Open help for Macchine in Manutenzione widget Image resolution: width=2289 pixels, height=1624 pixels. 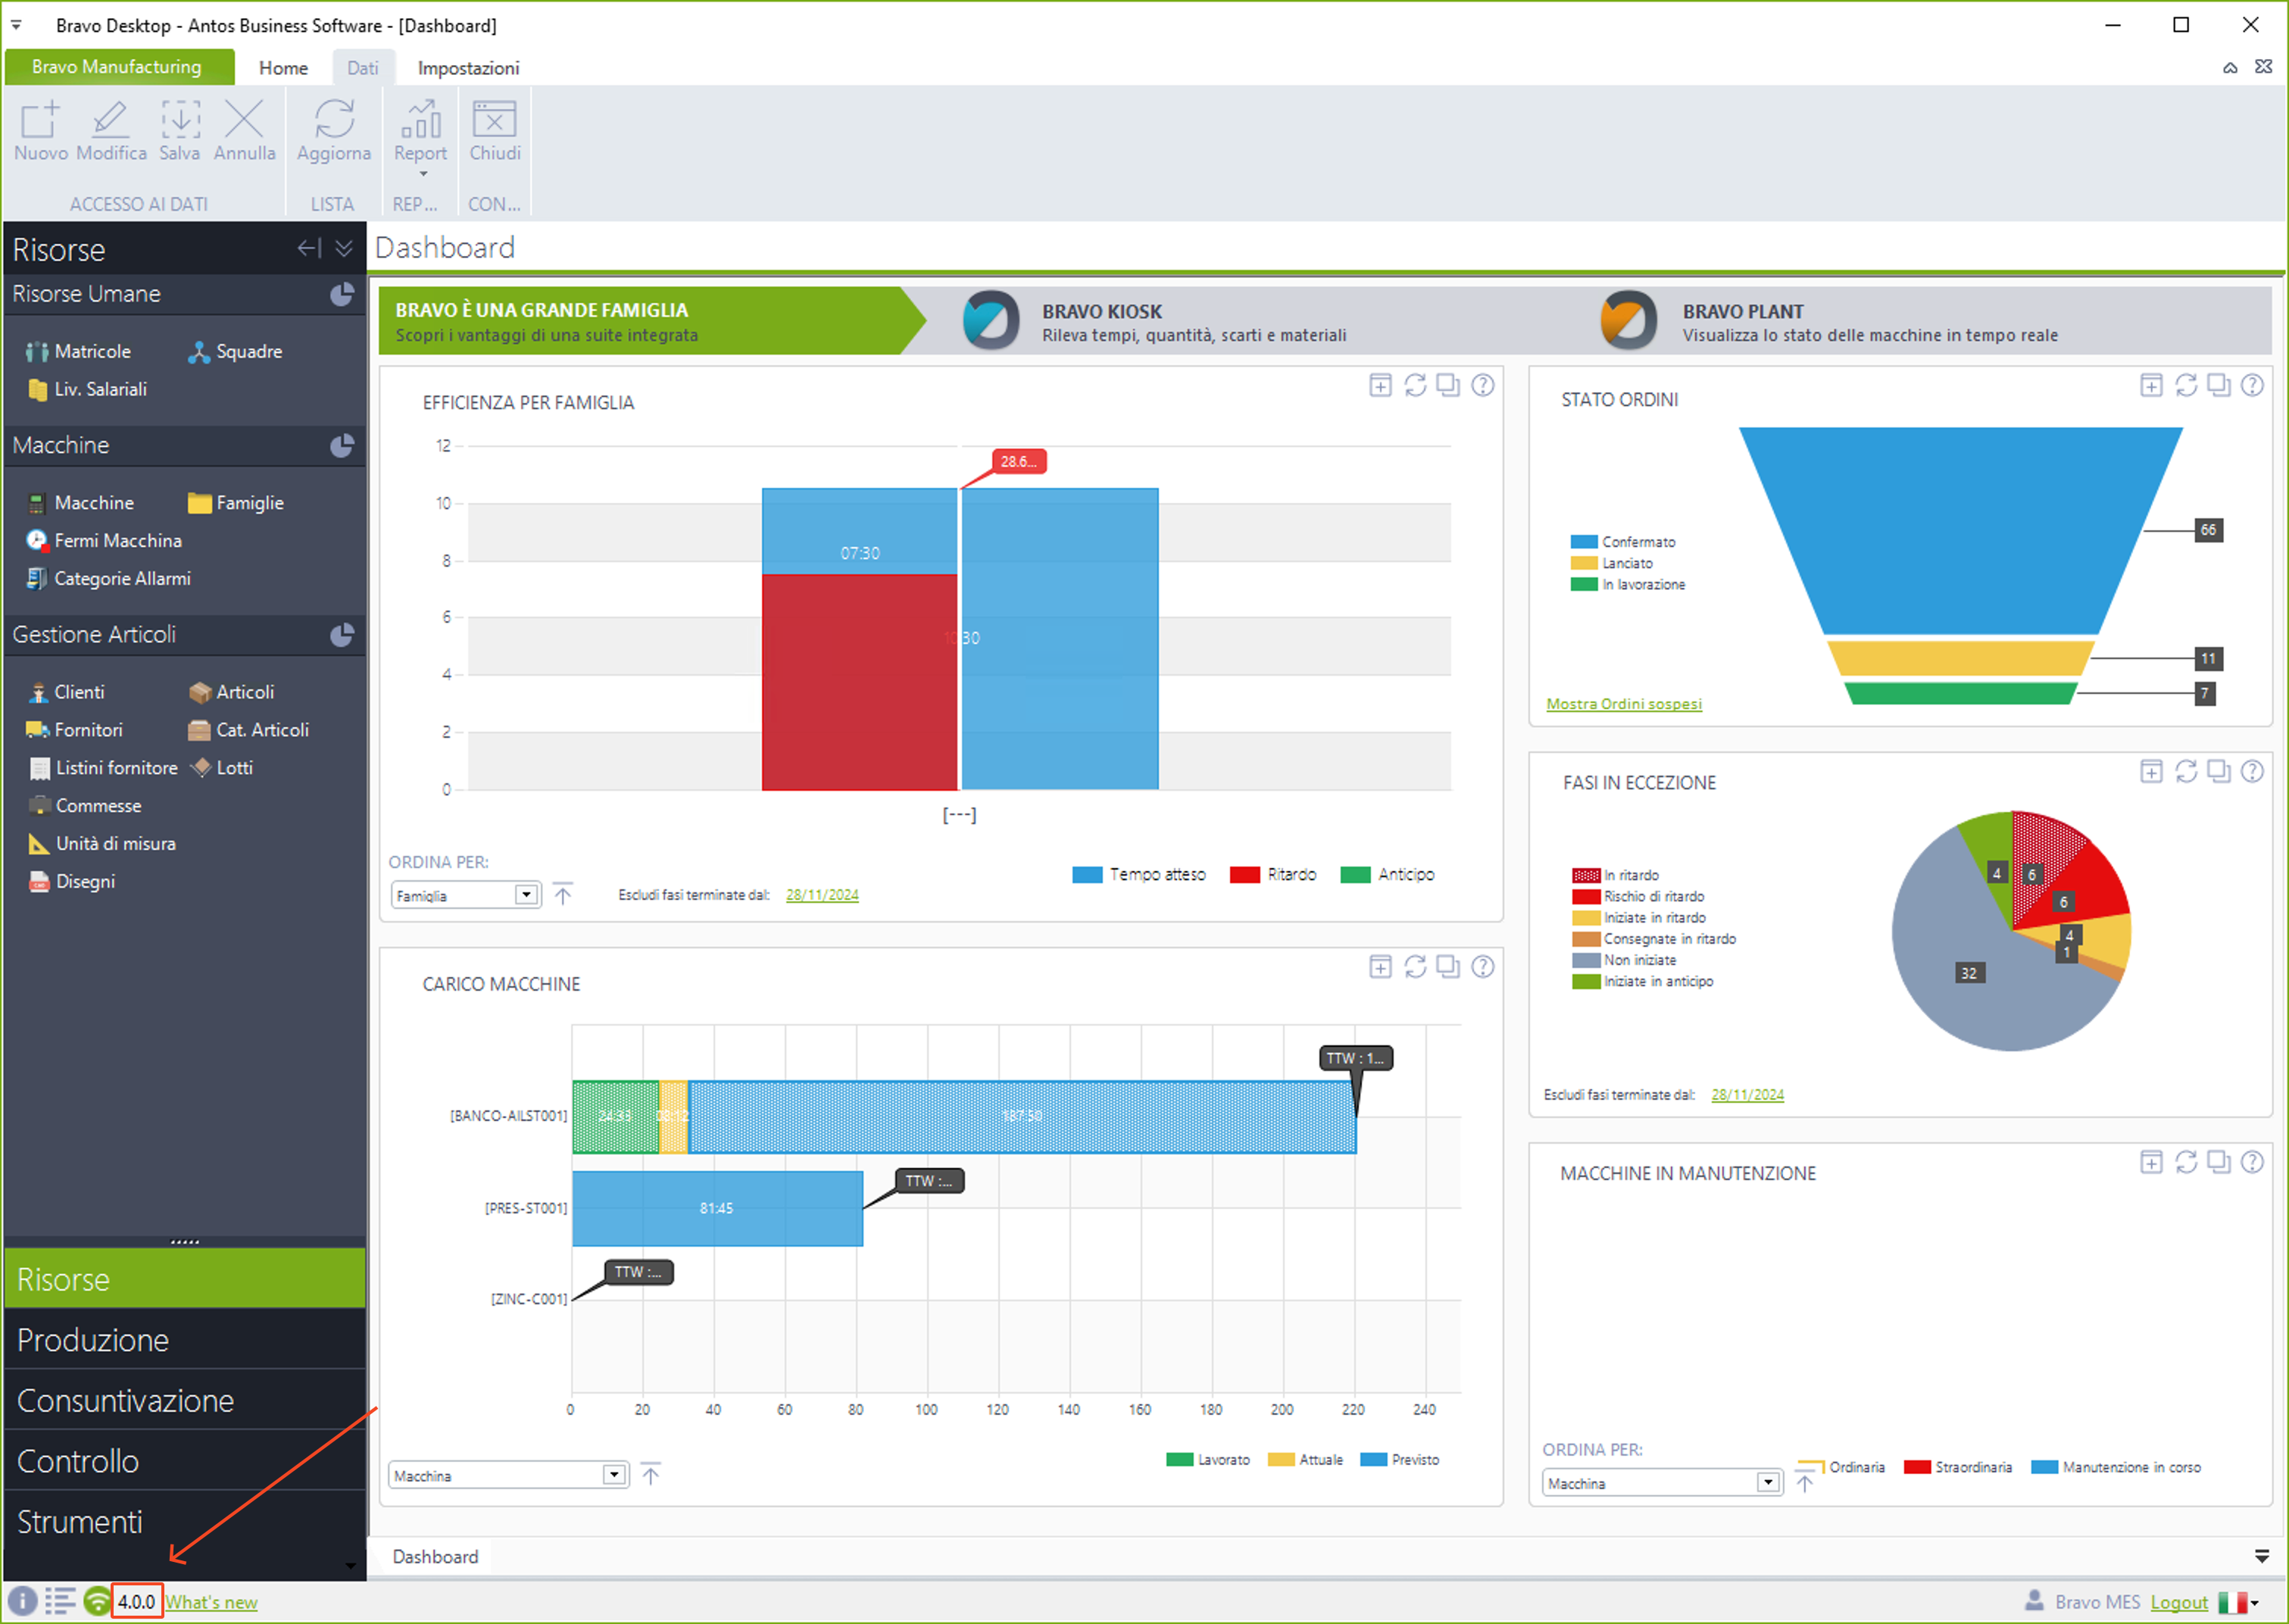coord(2252,1161)
